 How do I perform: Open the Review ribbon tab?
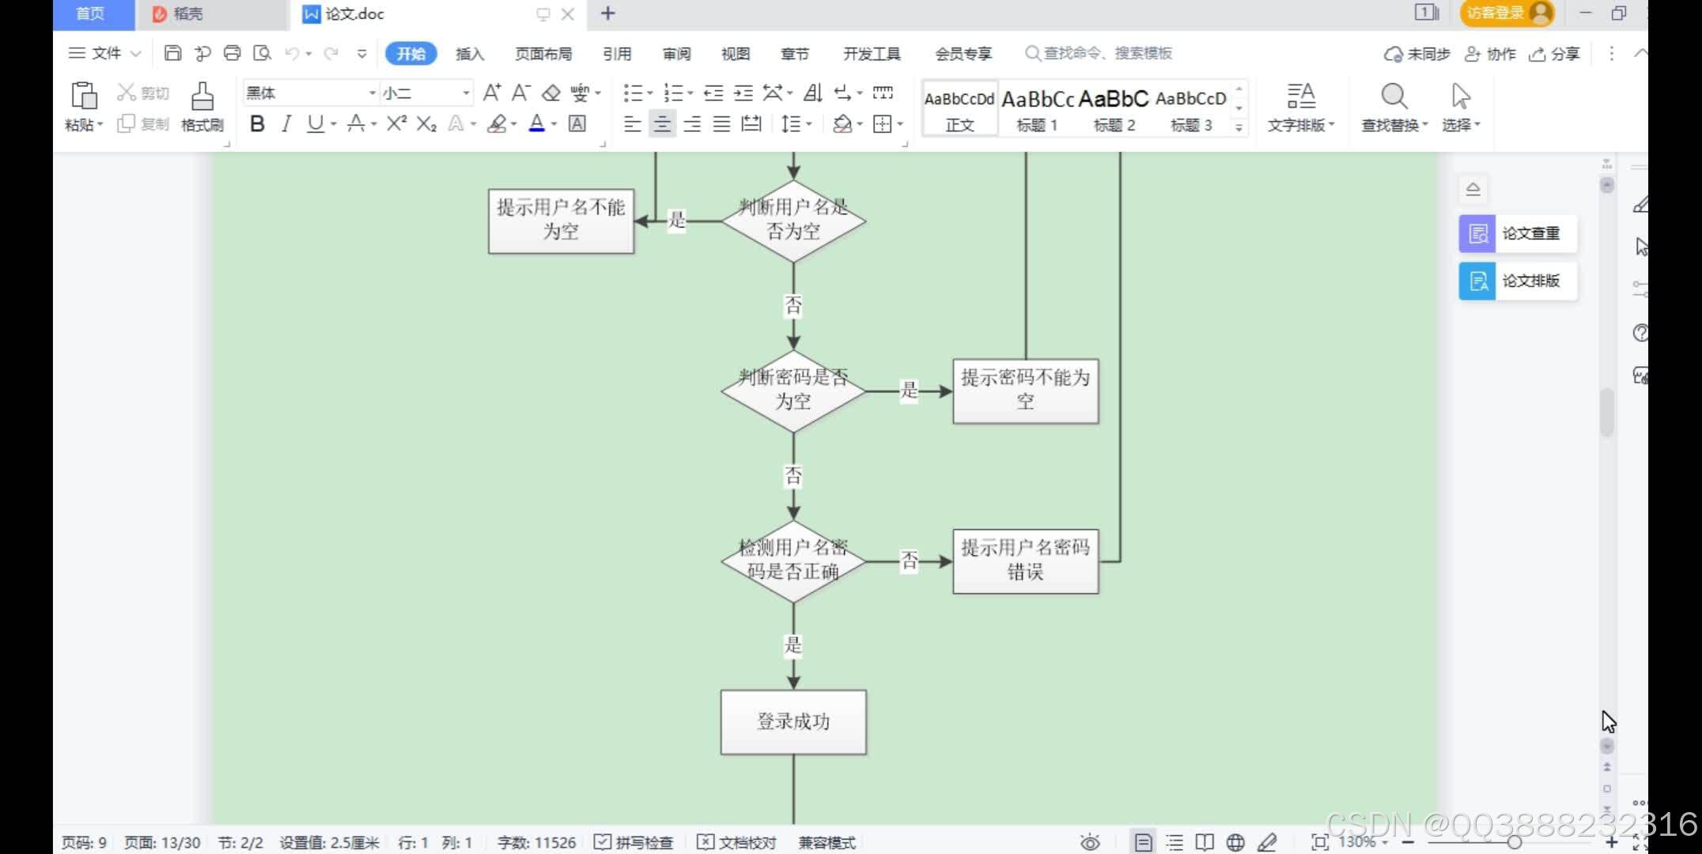[676, 54]
